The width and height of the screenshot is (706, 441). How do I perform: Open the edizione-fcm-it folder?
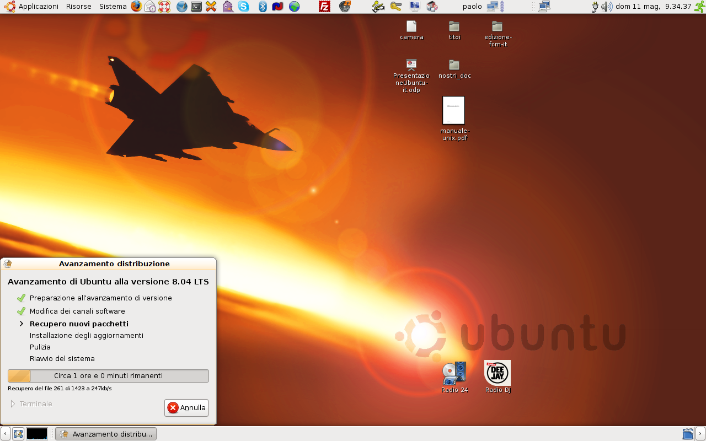pyautogui.click(x=498, y=34)
